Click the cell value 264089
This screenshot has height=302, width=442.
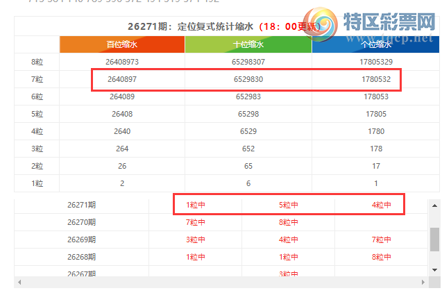122,97
